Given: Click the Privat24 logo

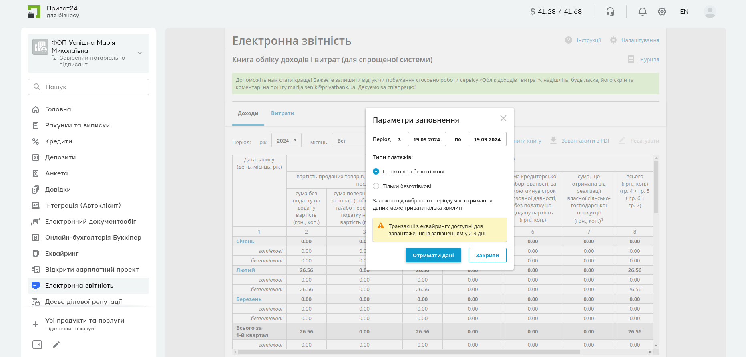Looking at the screenshot, I should tap(34, 12).
